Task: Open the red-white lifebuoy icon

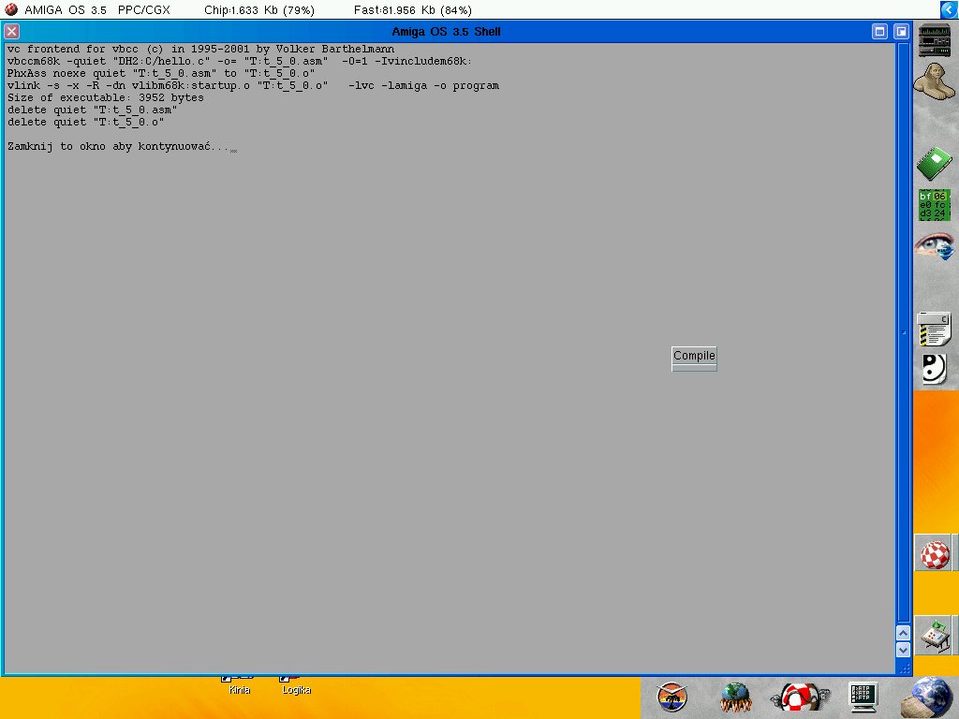Action: pyautogui.click(x=800, y=697)
